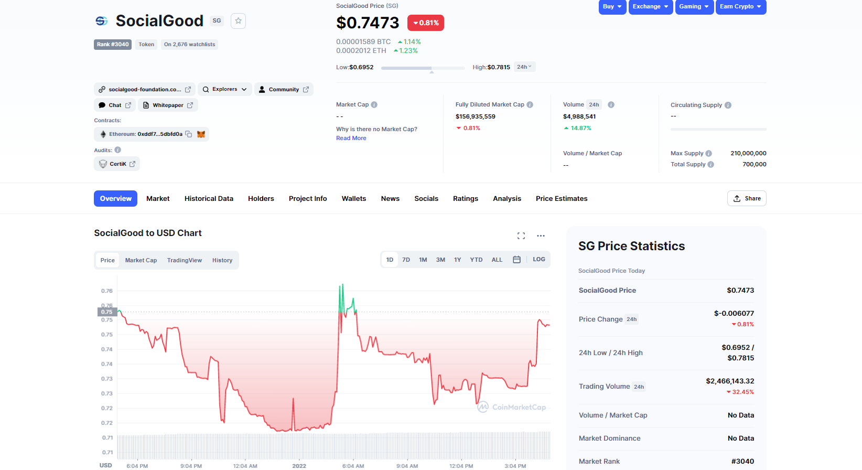Image resolution: width=862 pixels, height=470 pixels.
Task: Click the Share button
Action: [746, 198]
